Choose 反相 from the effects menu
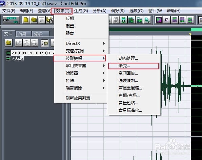202x160 pixels. point(81,19)
